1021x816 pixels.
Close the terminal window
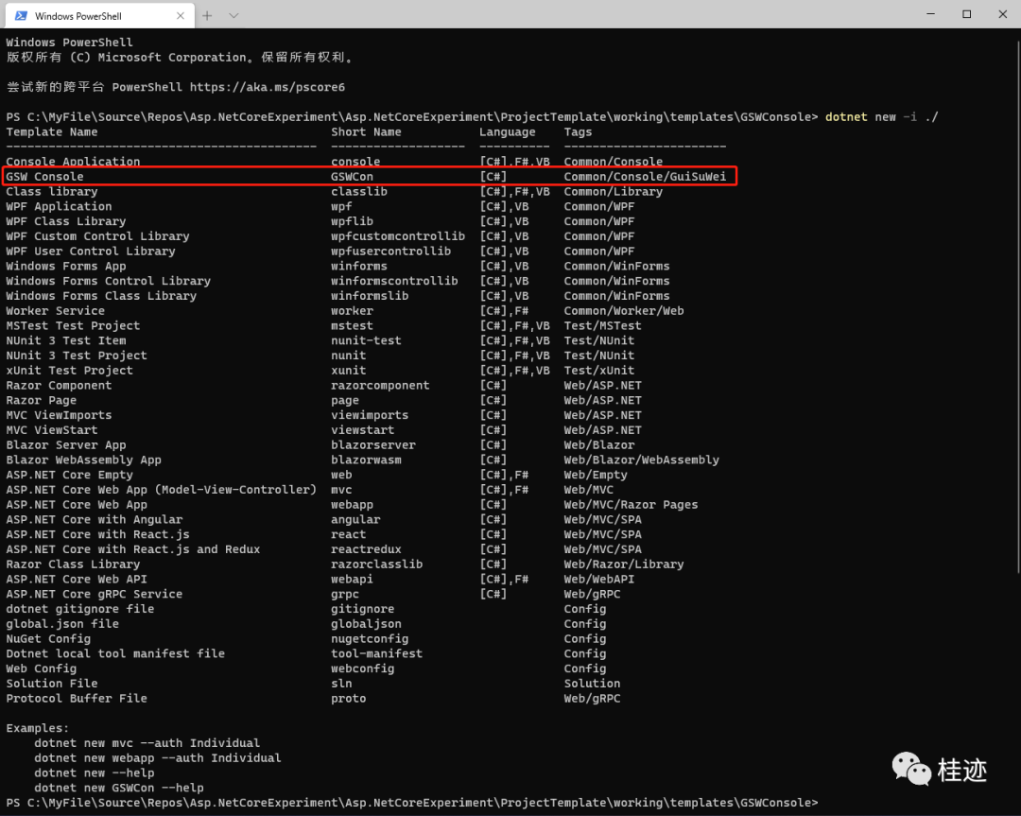pyautogui.click(x=1002, y=13)
